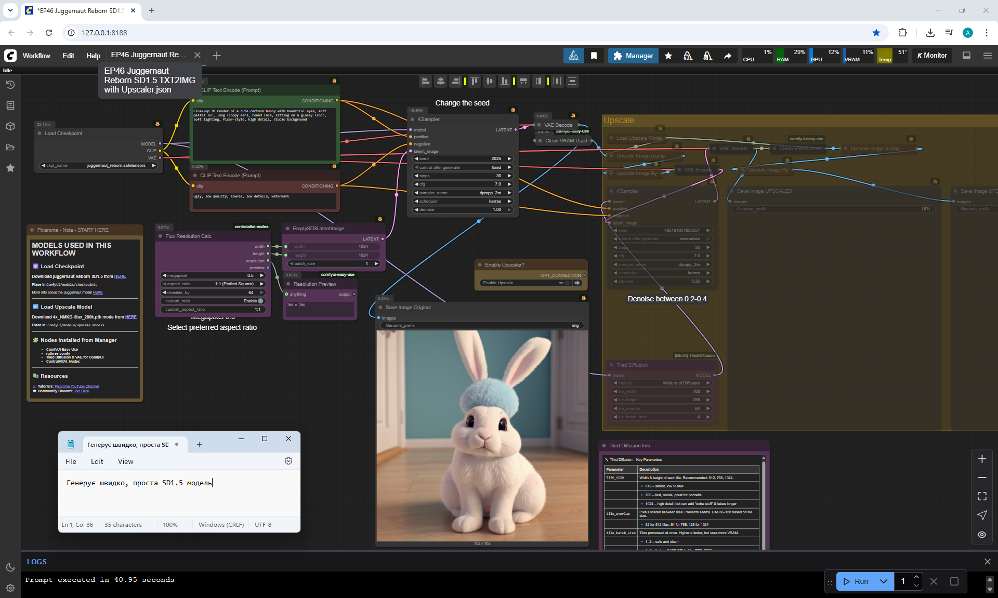Click the share arrow icon in toolbar

pos(728,56)
